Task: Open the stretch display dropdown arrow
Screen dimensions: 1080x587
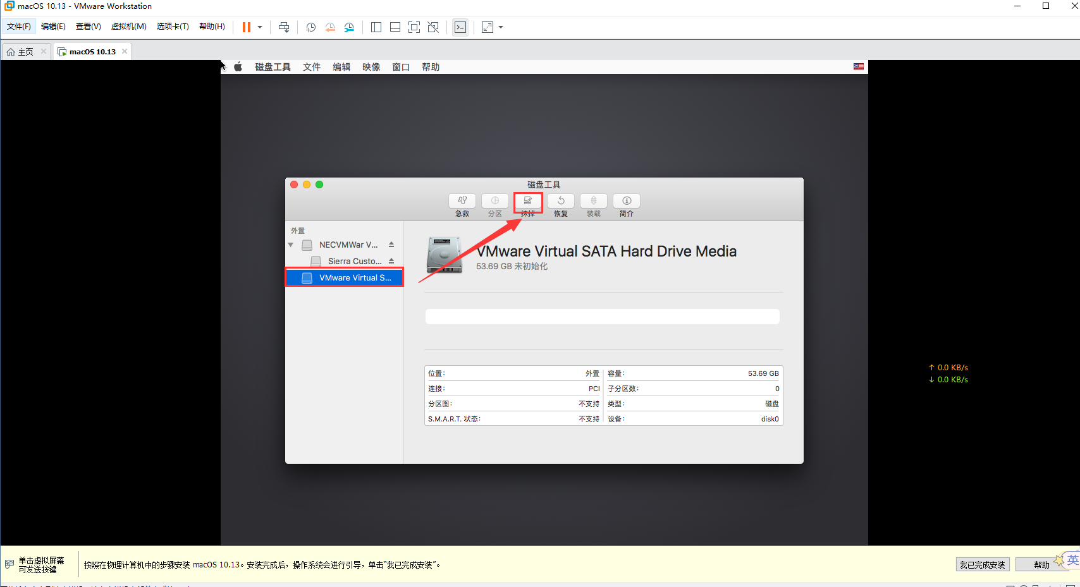Action: [501, 27]
